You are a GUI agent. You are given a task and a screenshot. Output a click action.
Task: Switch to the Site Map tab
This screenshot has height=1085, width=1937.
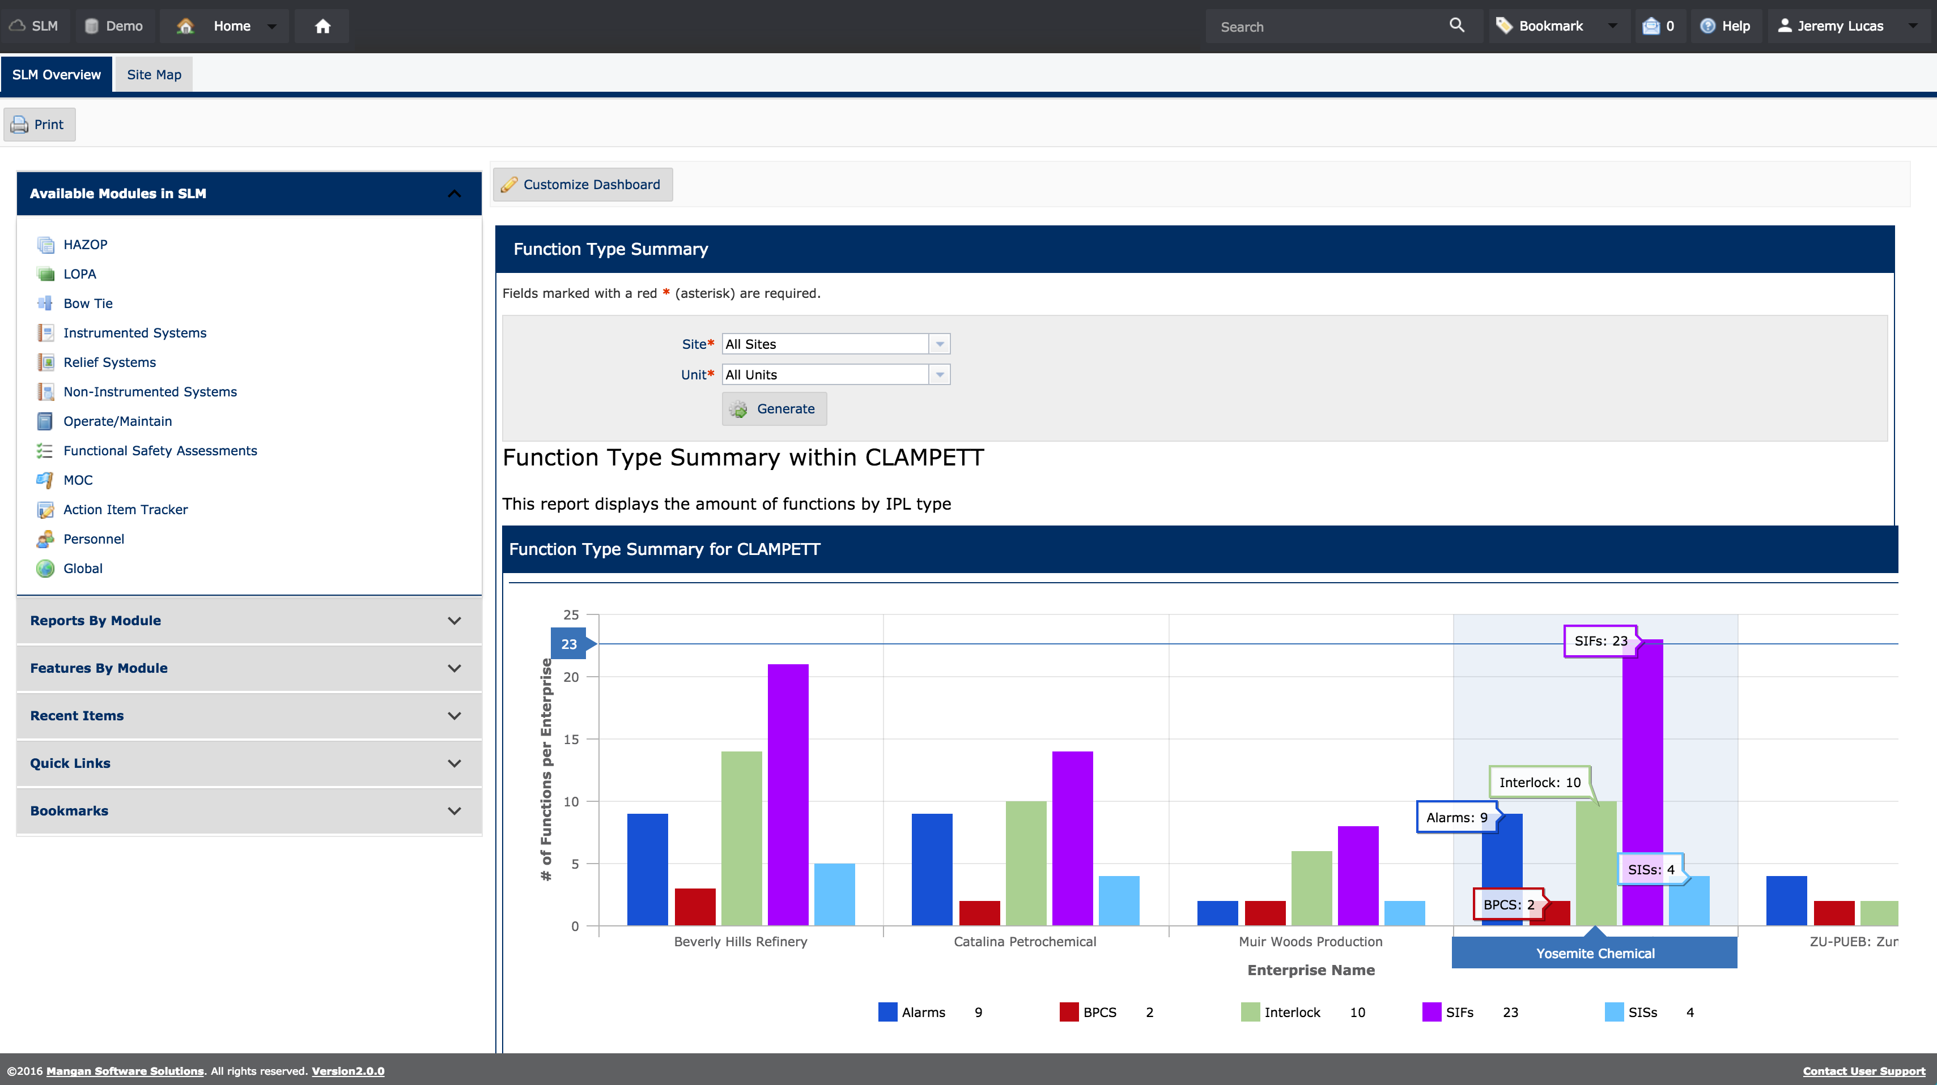coord(154,74)
